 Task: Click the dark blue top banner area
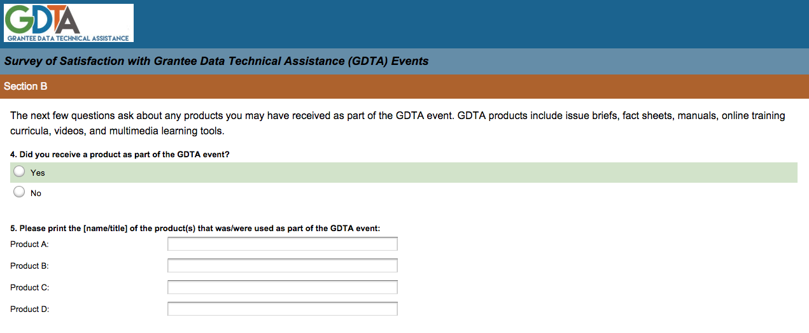click(x=471, y=24)
